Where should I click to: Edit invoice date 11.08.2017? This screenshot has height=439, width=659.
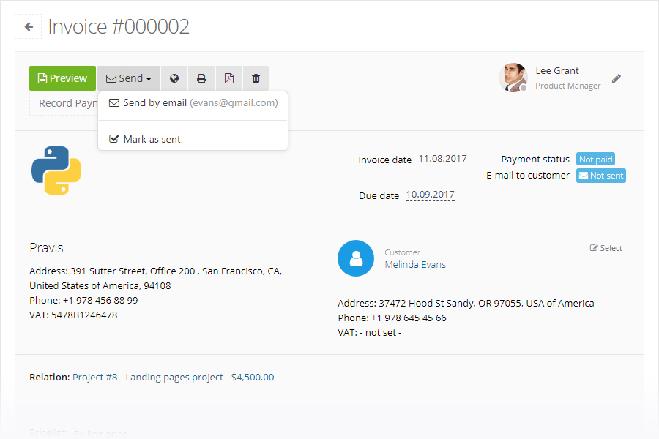442,159
